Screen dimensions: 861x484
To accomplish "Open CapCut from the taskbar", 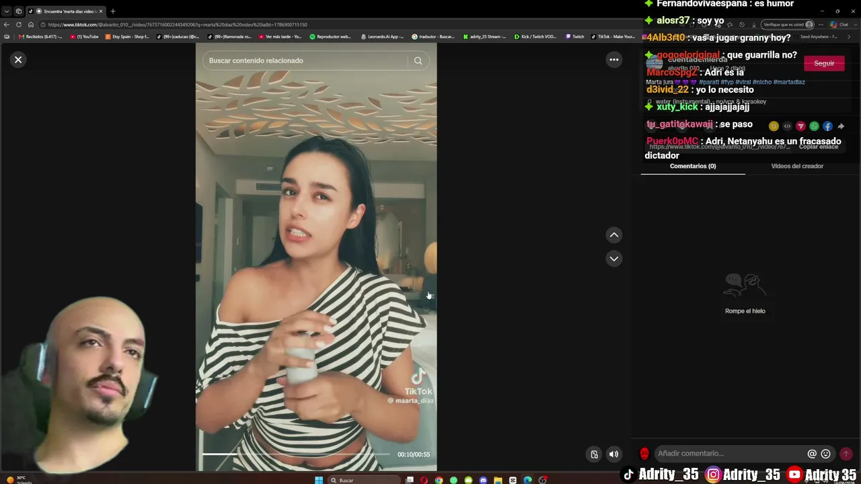I will coord(513,480).
